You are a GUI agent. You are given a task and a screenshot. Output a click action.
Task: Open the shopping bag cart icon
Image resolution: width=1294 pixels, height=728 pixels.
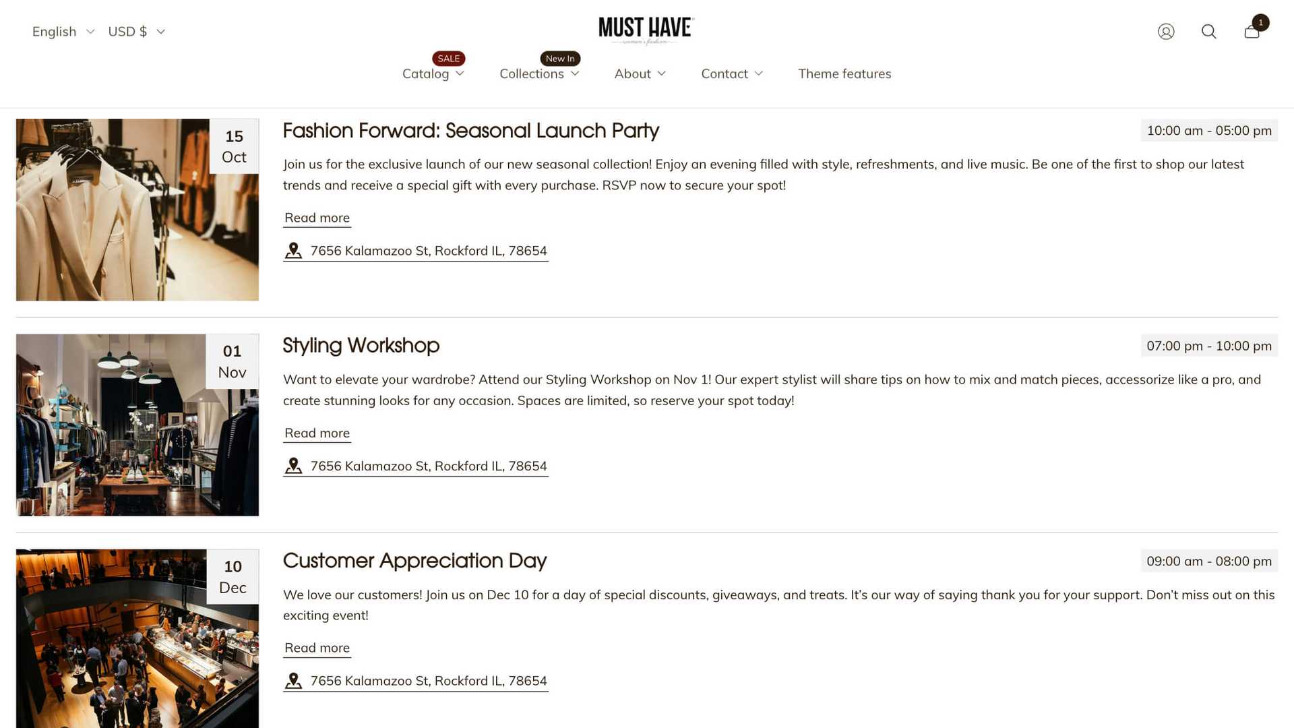(x=1252, y=31)
